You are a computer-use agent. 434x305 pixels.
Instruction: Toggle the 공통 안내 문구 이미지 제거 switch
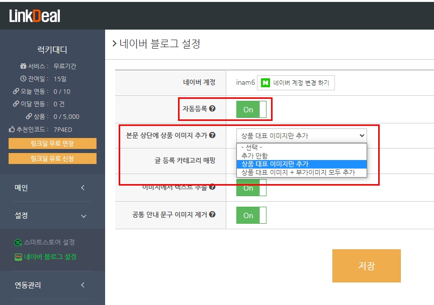tap(251, 215)
